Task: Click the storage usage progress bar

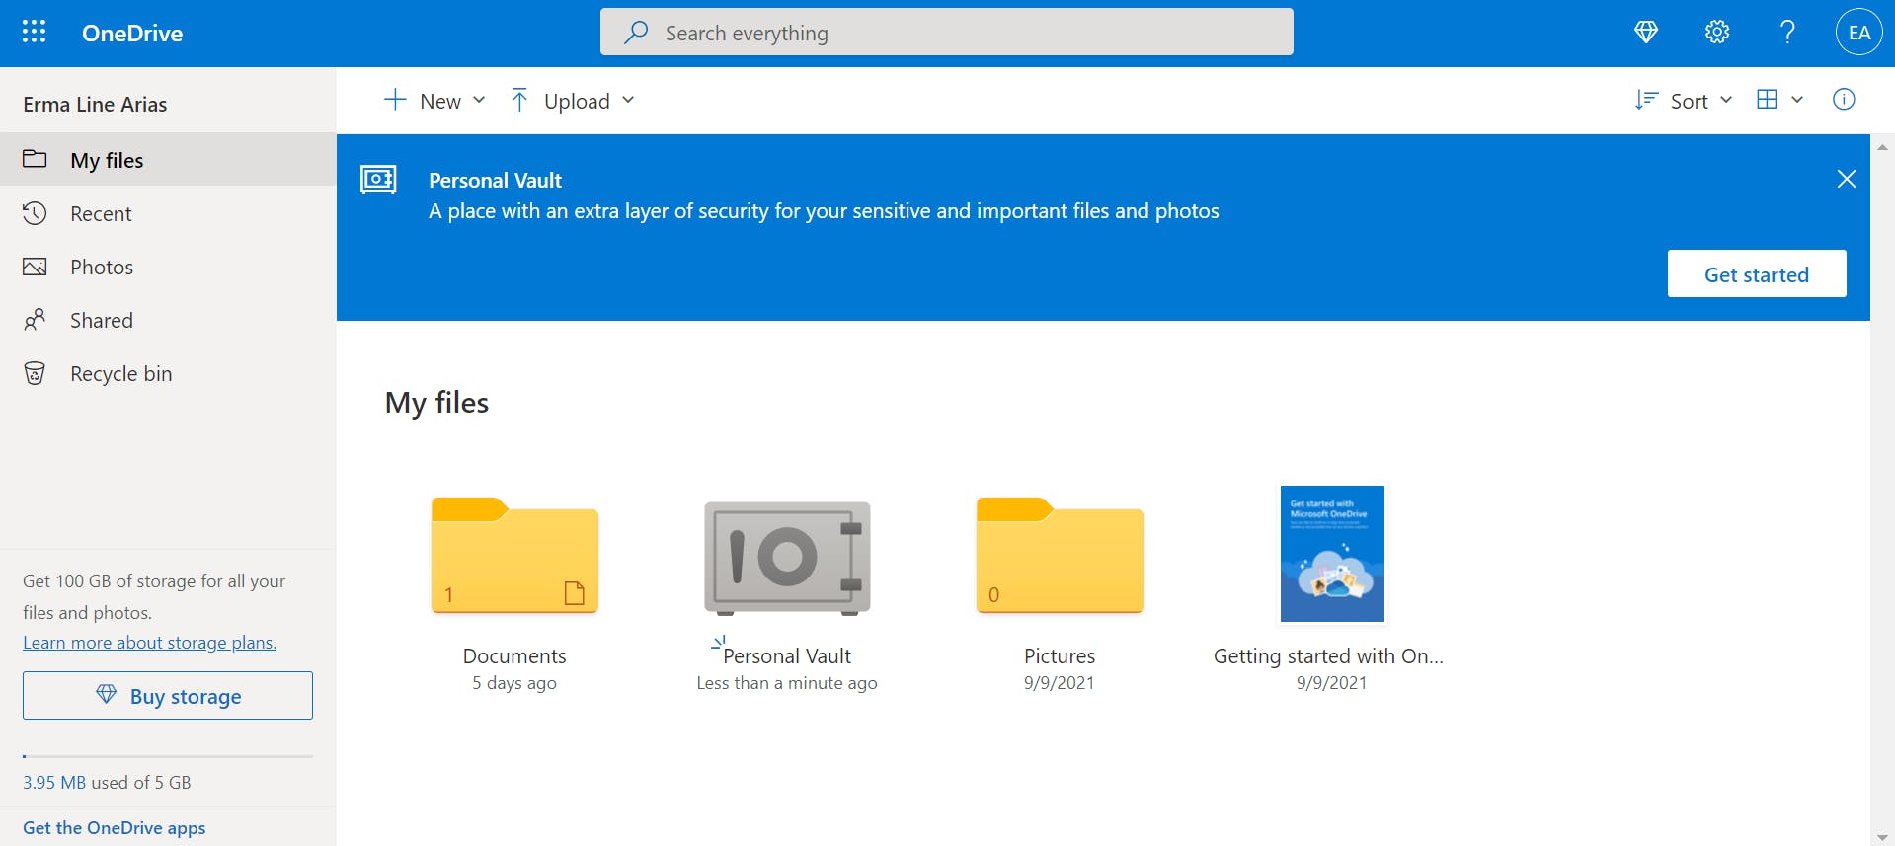Action: (x=168, y=756)
